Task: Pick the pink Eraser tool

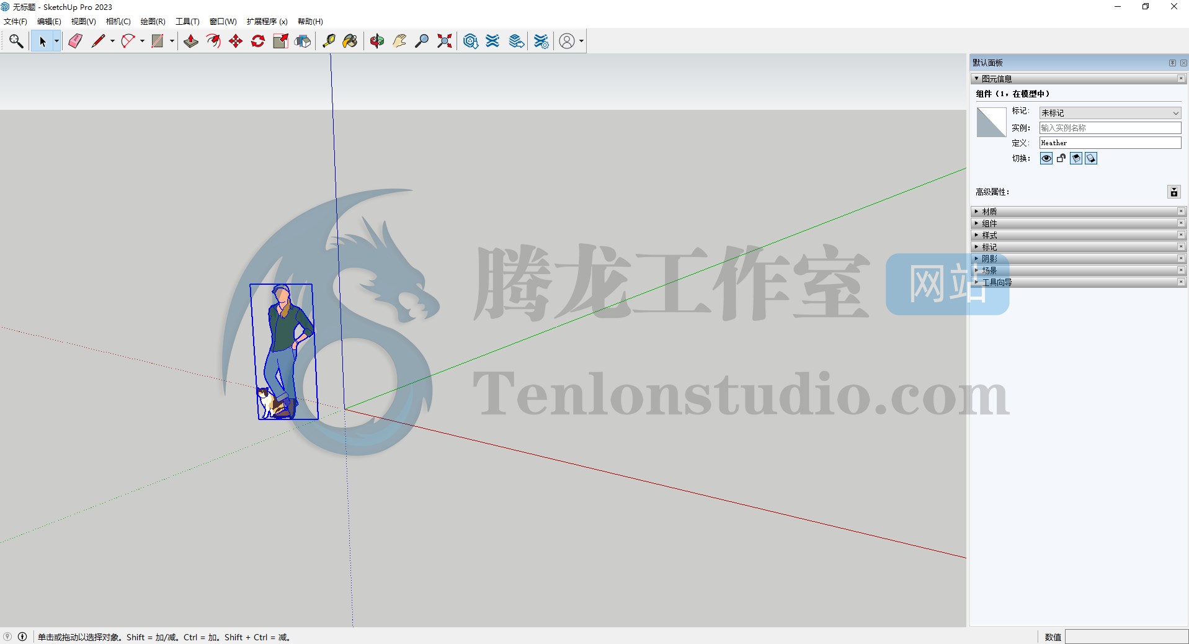Action: pyautogui.click(x=75, y=41)
